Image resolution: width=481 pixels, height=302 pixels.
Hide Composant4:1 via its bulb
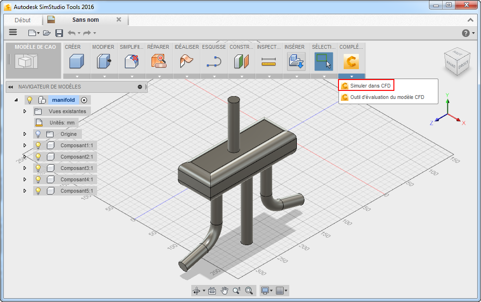pos(38,179)
